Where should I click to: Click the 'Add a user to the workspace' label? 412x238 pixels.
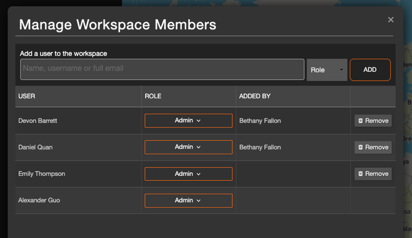coord(63,54)
